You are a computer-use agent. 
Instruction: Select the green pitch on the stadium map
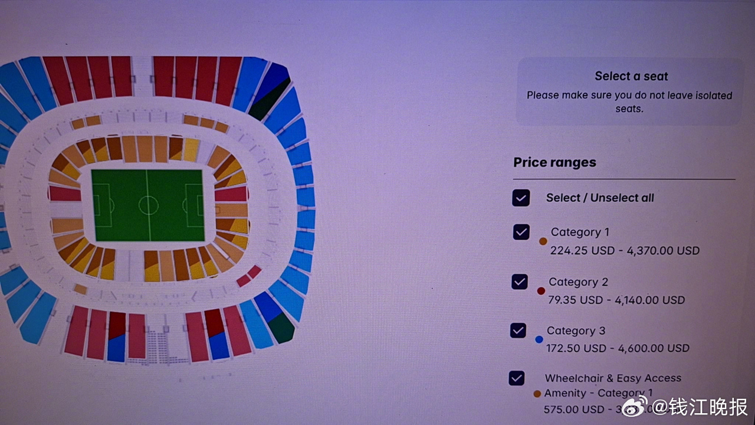tap(147, 205)
